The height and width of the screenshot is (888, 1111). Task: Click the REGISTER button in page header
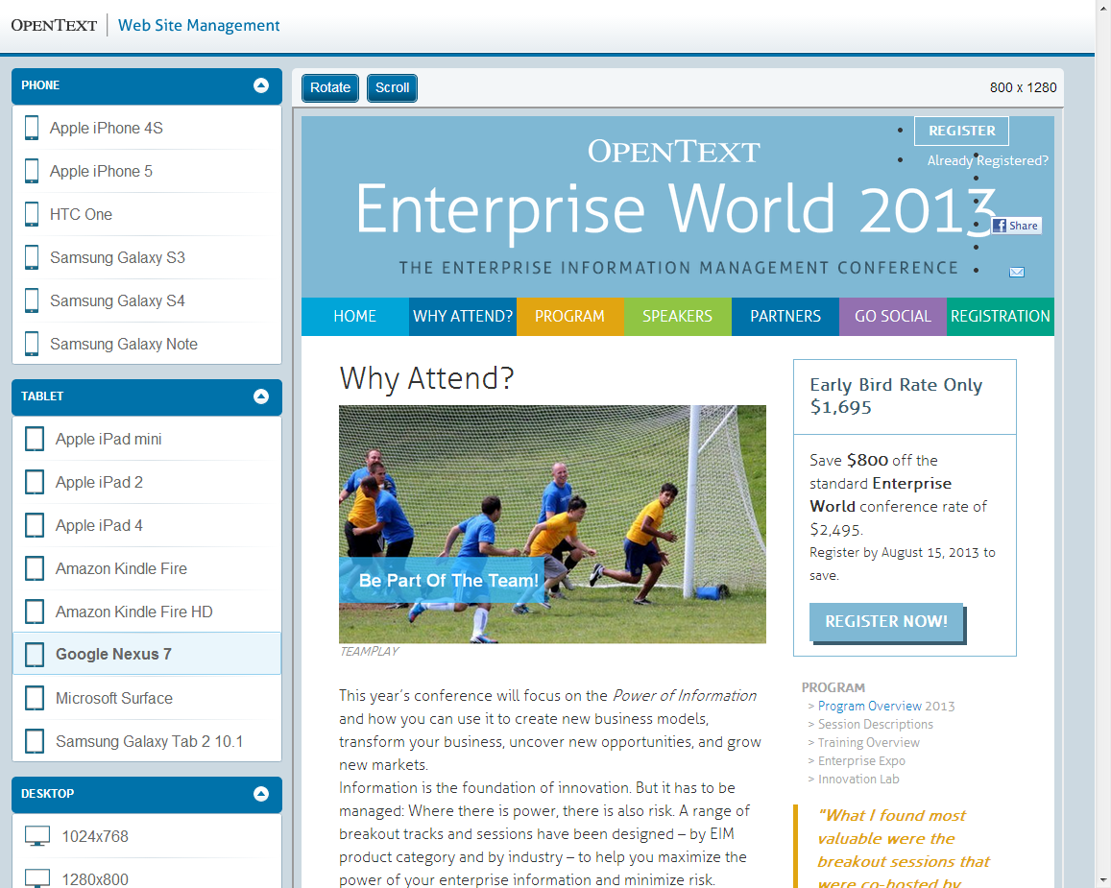click(x=961, y=131)
